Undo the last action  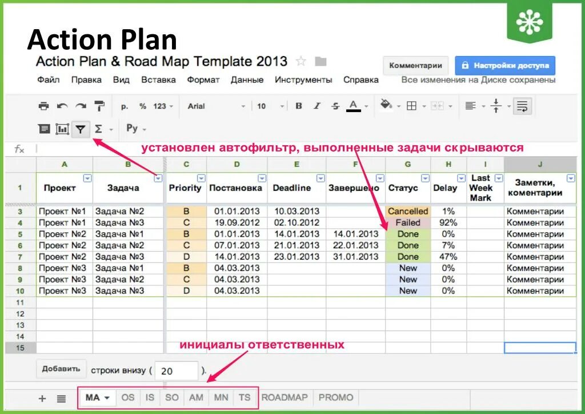(62, 106)
